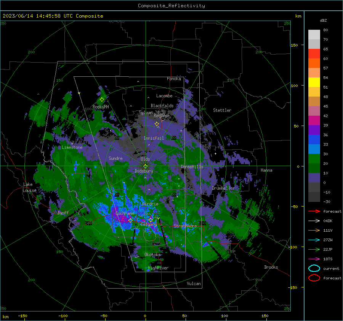Click the km label at bottom-left corner
Screen dimensions: 343x321
tap(5, 317)
